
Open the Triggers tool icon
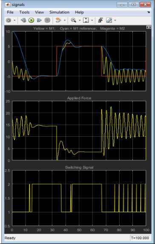pos(100,20)
